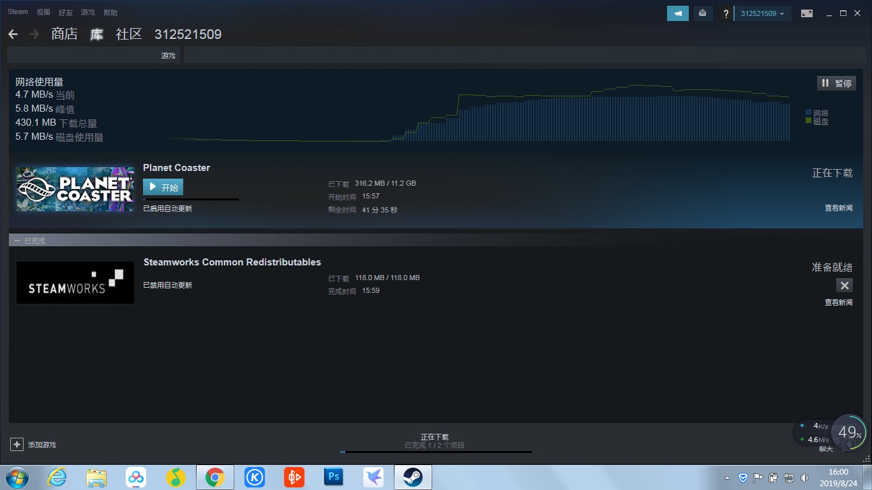Click the Planet Coaster banner thumbnail
Screen dimensions: 872x490
[75, 189]
